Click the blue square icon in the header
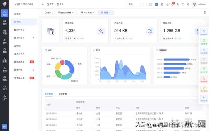Viewport: 209px width, 131px height. (157, 4)
